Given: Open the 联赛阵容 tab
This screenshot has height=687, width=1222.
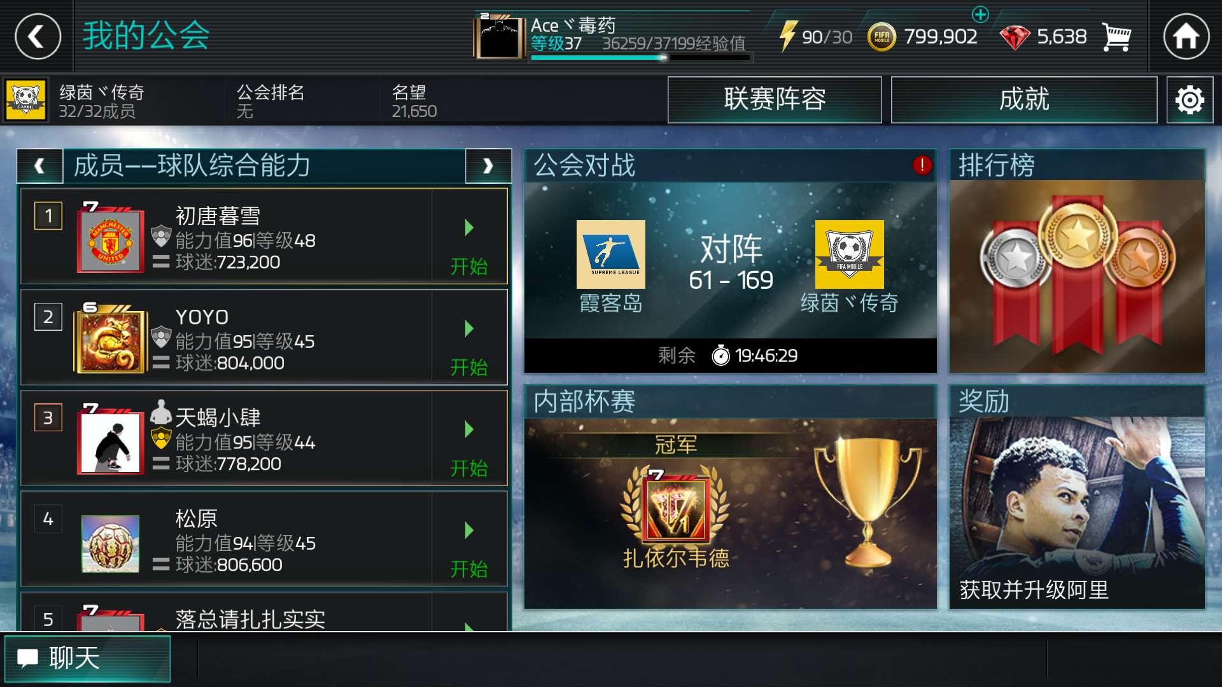Looking at the screenshot, I should pyautogui.click(x=775, y=100).
